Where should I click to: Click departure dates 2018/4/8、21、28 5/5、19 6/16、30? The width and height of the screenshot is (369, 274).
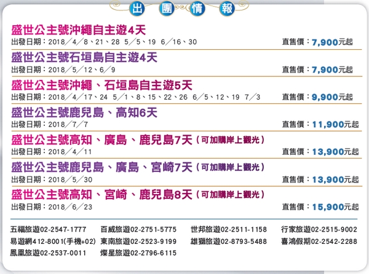pyautogui.click(x=122, y=42)
